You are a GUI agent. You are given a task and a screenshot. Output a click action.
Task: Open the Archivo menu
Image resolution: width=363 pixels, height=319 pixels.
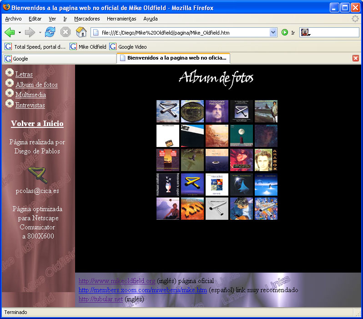(x=14, y=19)
